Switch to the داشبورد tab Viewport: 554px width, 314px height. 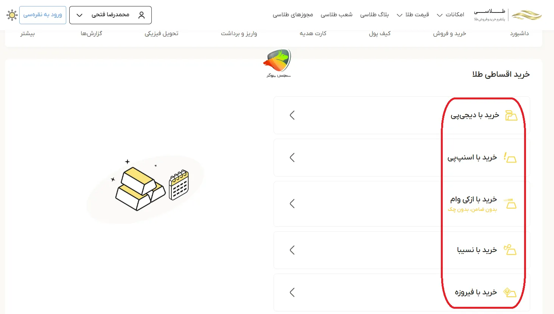click(x=520, y=33)
